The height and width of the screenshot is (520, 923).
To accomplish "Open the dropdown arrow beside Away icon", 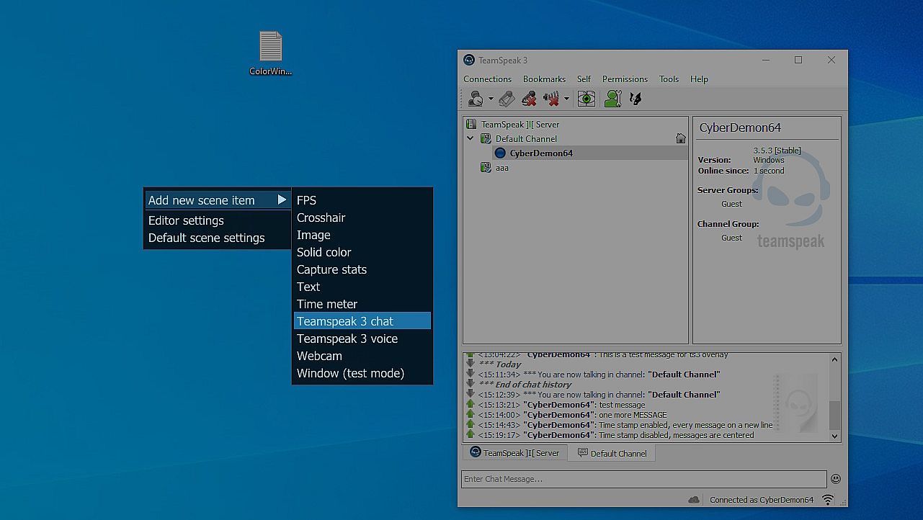I will click(x=491, y=99).
